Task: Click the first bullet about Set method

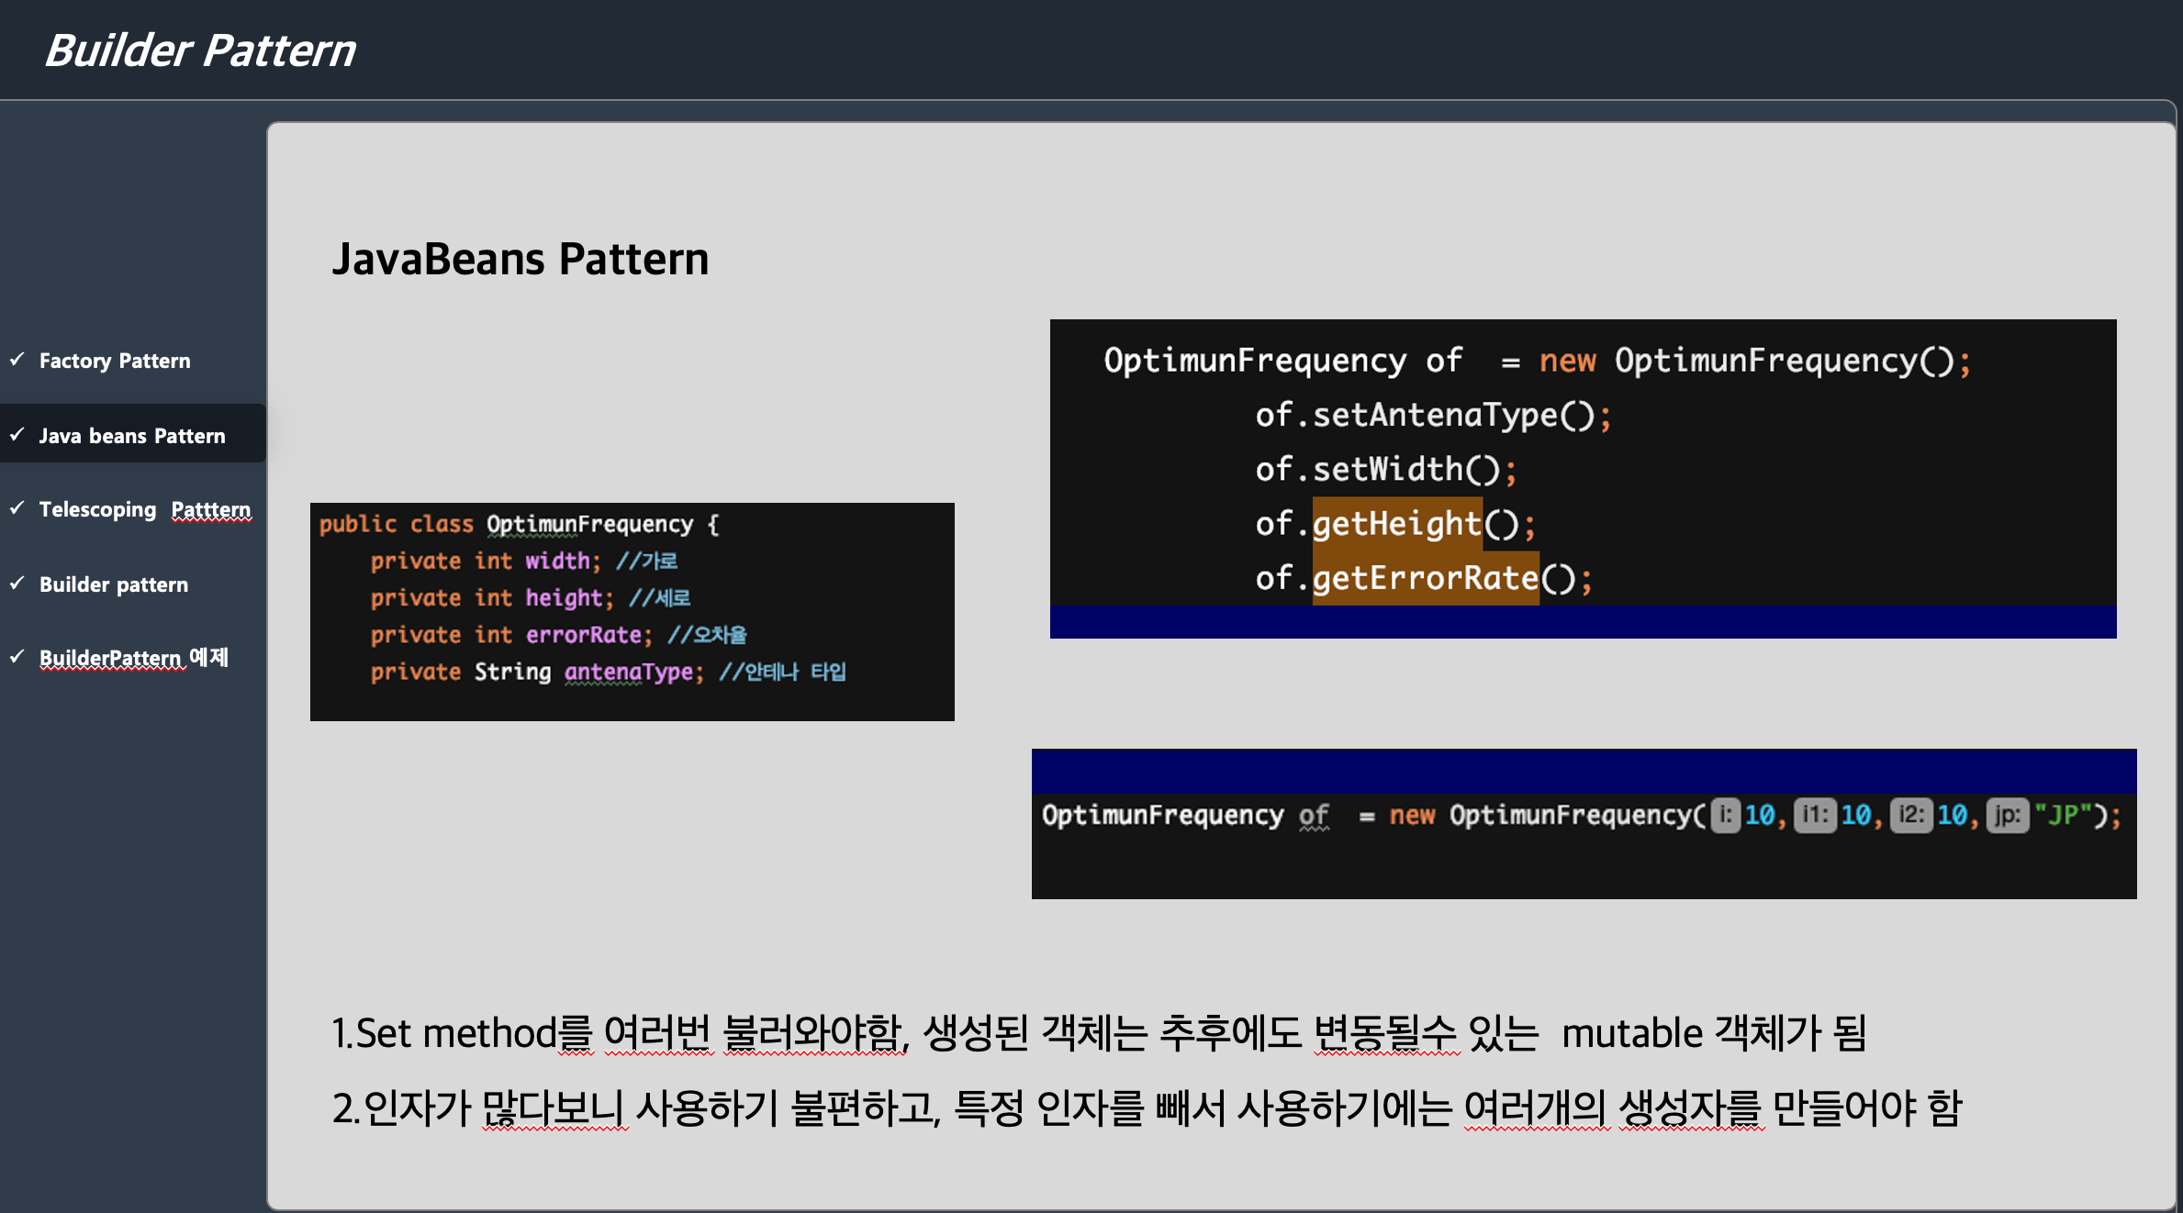Action: 1098,1033
